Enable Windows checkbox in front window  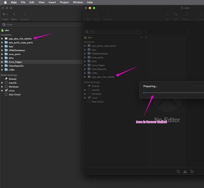coord(89,94)
